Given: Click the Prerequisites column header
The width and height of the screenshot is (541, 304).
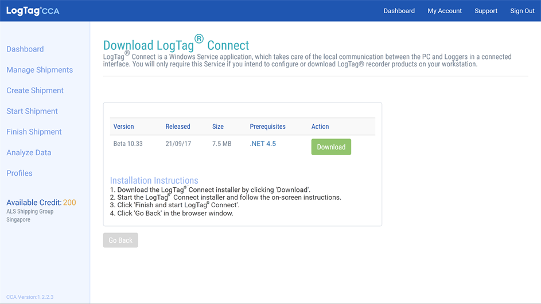Looking at the screenshot, I should click(267, 127).
